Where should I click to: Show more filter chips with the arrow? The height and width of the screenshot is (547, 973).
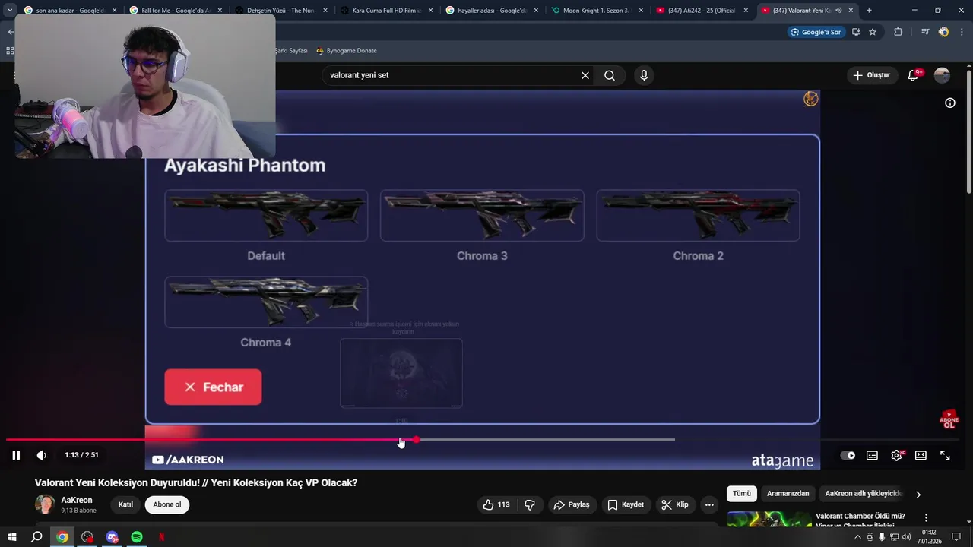[x=918, y=494]
